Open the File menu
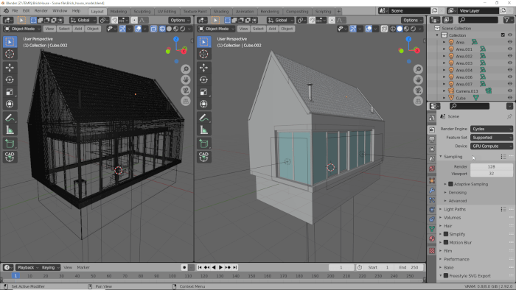This screenshot has width=516, height=290. [x=15, y=11]
